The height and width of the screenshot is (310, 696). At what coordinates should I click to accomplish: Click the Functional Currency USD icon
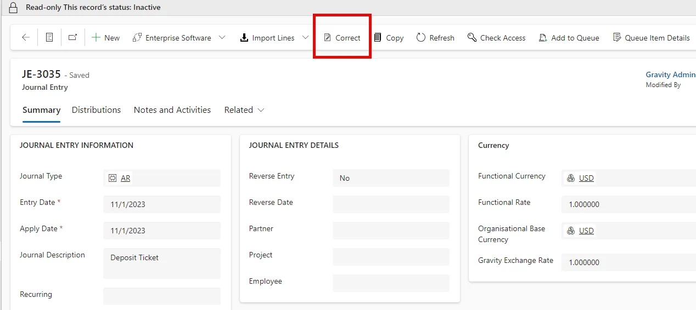coord(571,178)
